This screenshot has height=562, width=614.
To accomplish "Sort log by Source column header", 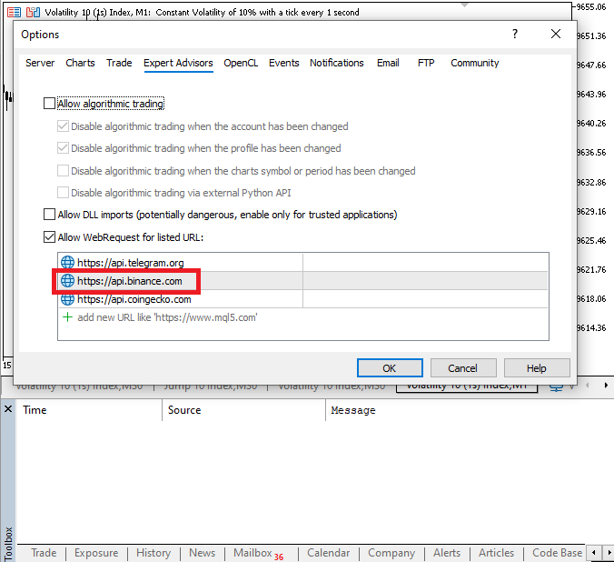I will point(243,410).
